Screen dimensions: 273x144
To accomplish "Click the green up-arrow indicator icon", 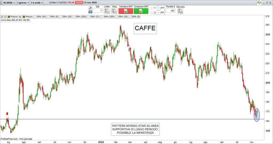I will point(5,17).
